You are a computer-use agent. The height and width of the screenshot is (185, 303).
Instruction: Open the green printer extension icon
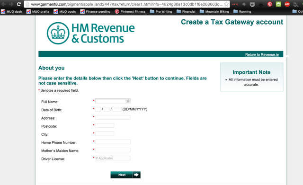278,4
